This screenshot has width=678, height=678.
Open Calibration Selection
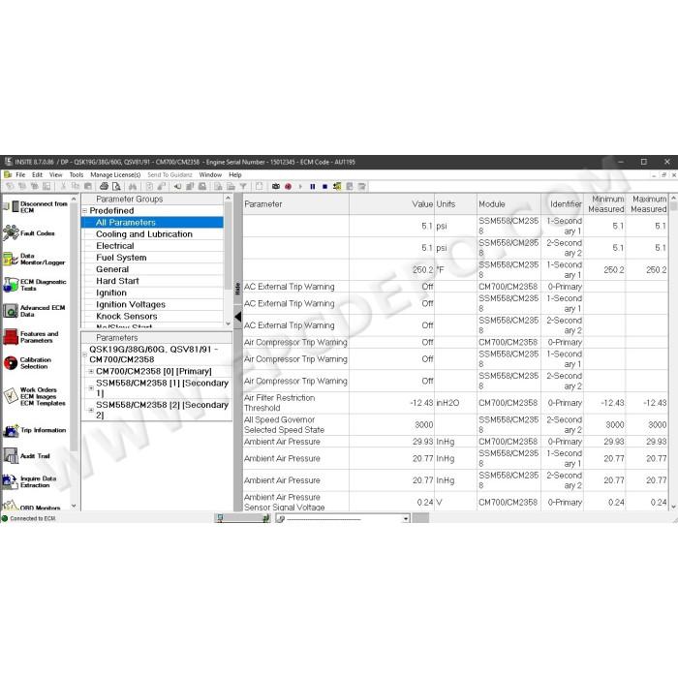[x=28, y=363]
